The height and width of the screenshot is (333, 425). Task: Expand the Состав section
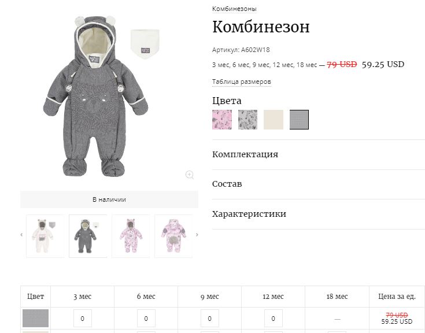pos(227,184)
